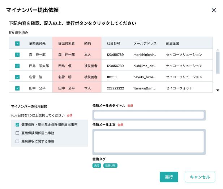Click employee number 111111111
The image size is (223, 189).
click(x=112, y=77)
